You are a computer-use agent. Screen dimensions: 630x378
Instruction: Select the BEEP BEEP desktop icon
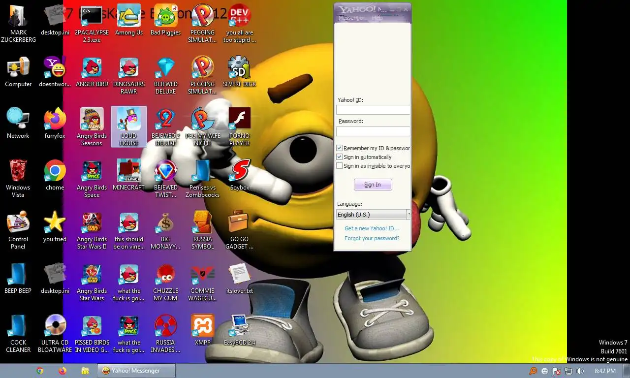pyautogui.click(x=18, y=279)
